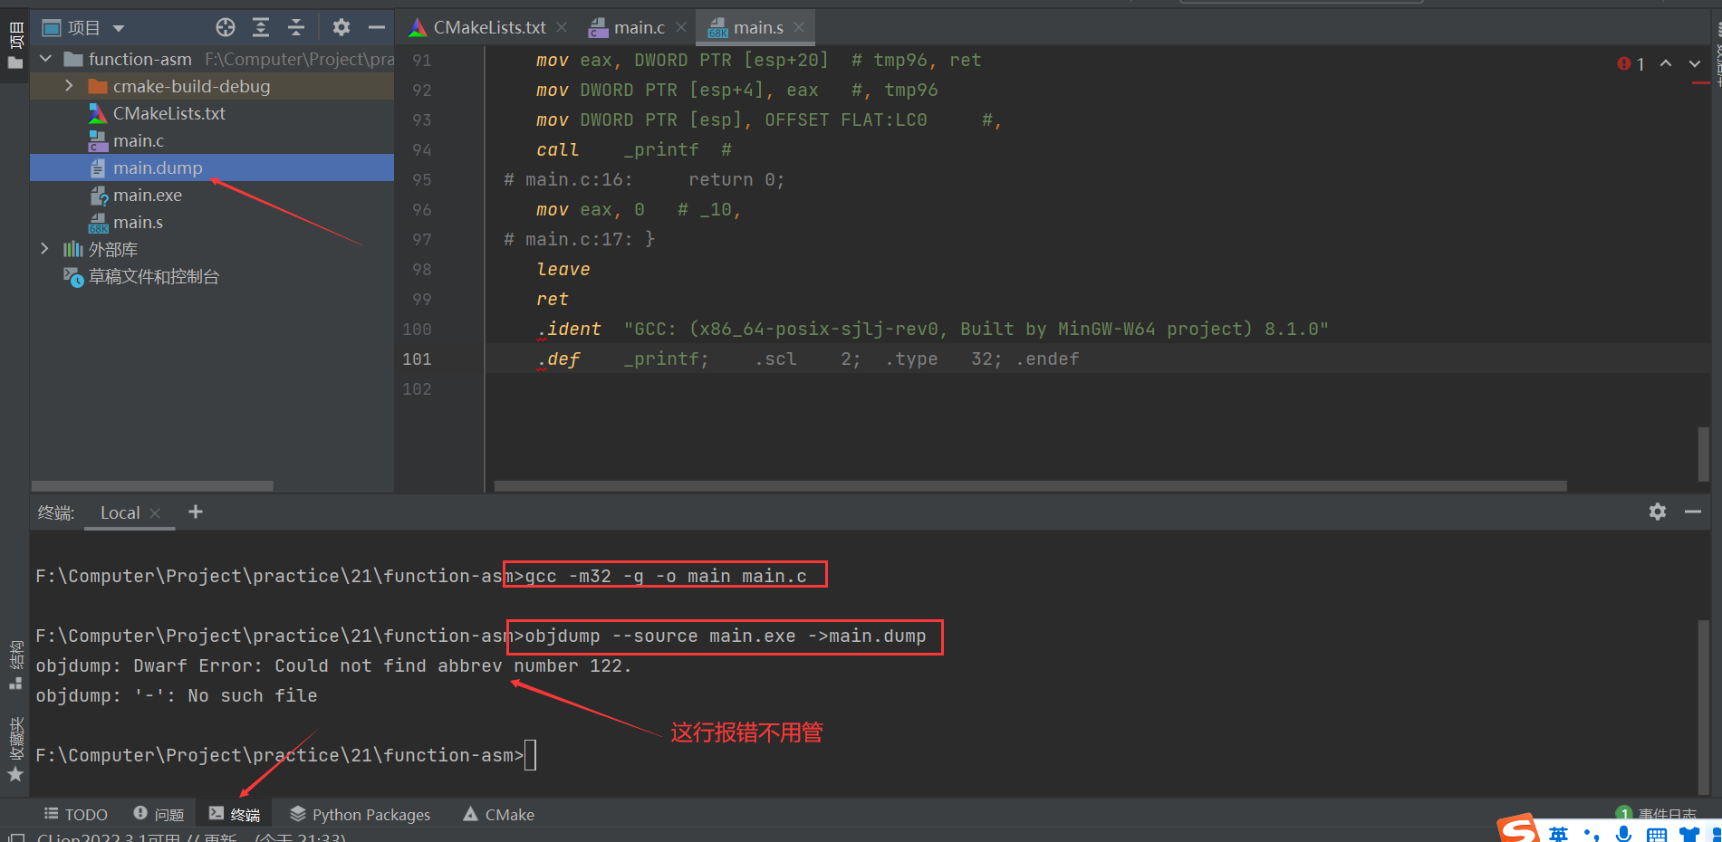Close the Local terminal session tab
Screen dimensions: 1722x842
click(x=155, y=512)
